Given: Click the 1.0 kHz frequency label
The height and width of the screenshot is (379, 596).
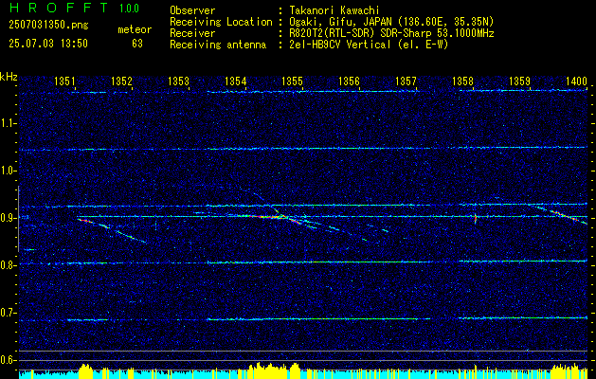Looking at the screenshot, I should [x=9, y=171].
